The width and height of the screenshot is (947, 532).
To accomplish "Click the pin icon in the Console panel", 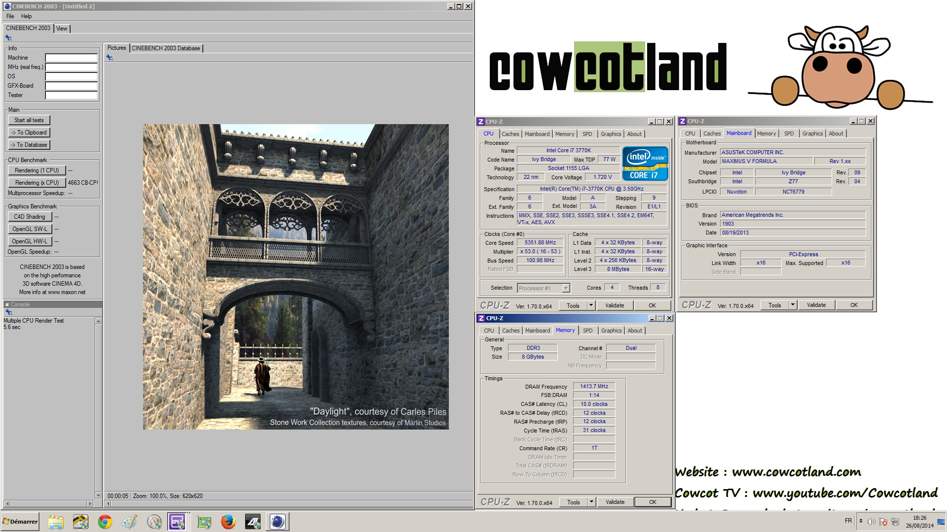I will [8, 312].
